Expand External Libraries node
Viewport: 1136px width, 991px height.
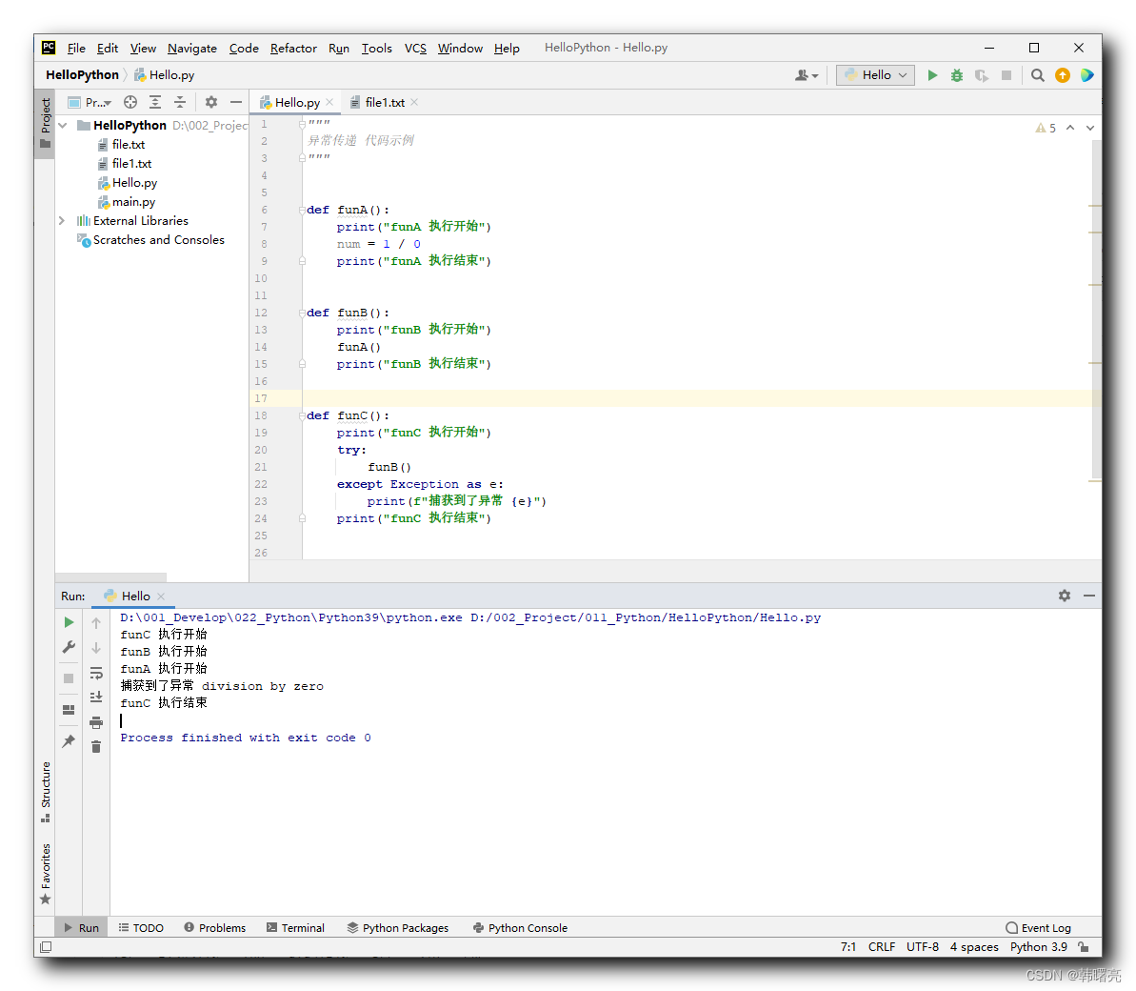[x=62, y=221]
